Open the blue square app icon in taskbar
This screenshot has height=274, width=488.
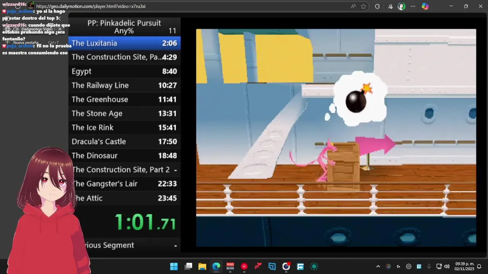[272, 266]
